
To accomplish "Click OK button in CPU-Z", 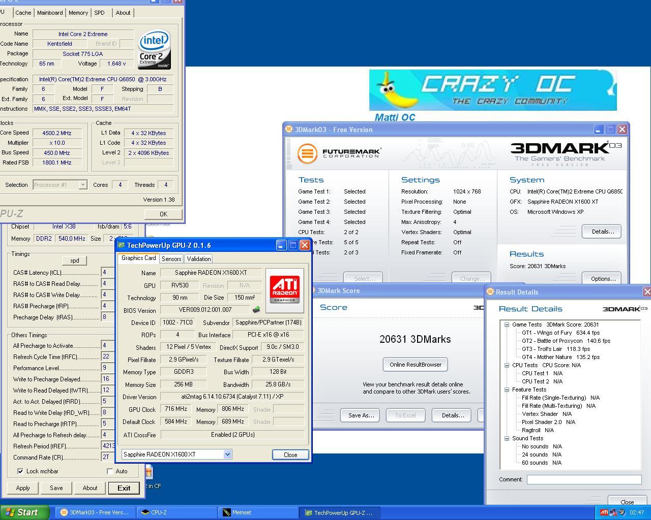I will click(163, 214).
